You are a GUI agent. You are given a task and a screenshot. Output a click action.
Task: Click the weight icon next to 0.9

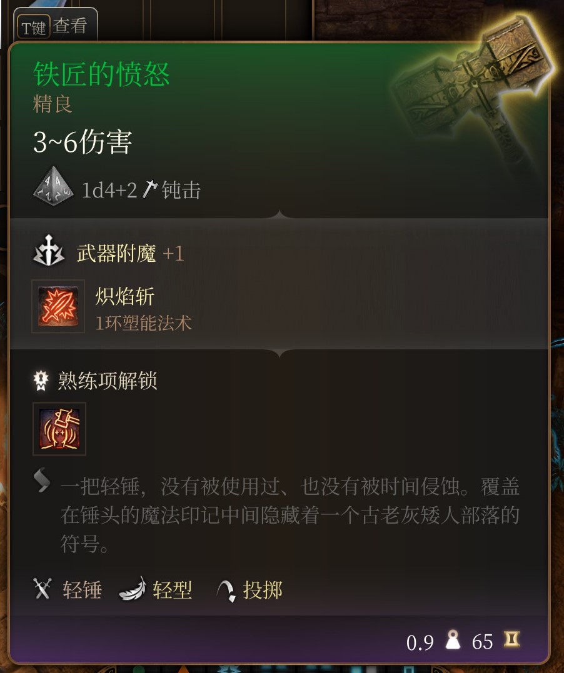(453, 640)
